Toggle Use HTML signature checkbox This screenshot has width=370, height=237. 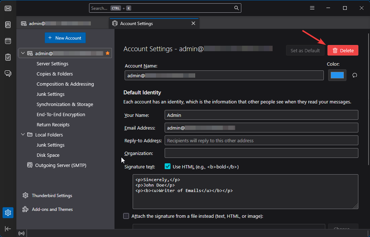168,167
